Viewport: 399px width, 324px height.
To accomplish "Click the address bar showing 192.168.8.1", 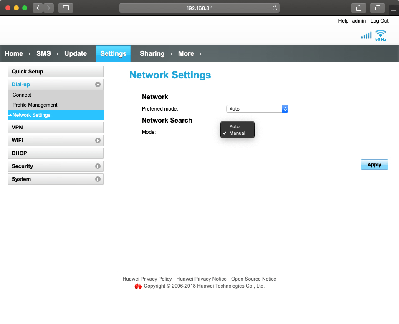I will click(199, 8).
